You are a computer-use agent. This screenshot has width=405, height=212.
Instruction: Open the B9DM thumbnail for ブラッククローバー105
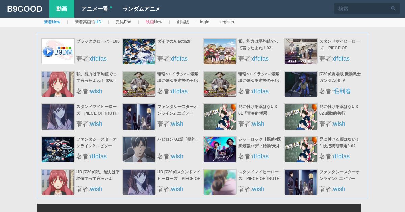pyautogui.click(x=58, y=51)
